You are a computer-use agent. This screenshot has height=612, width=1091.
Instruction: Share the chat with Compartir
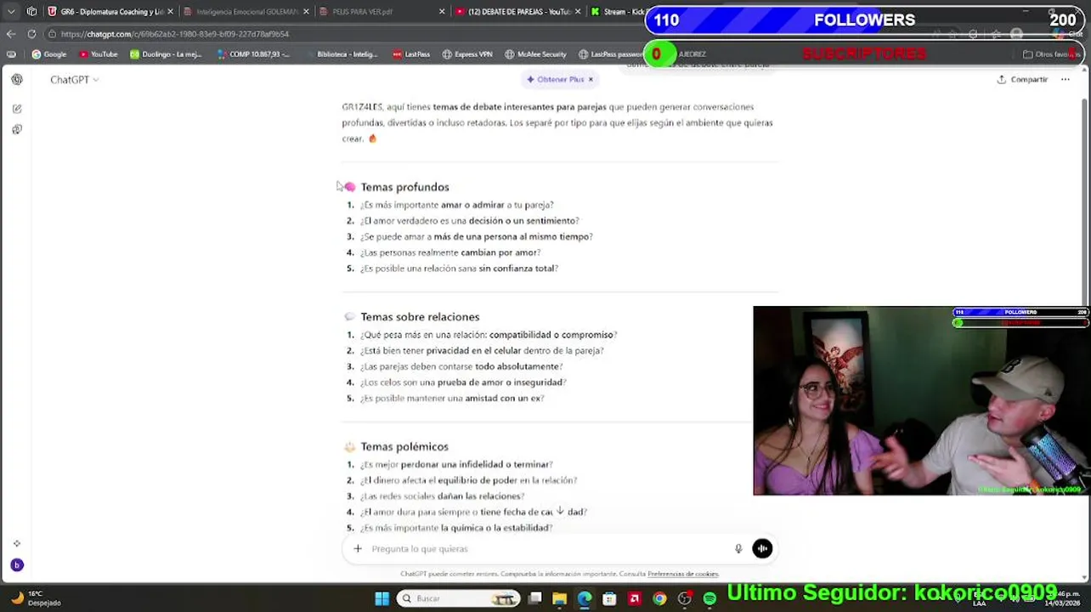tap(1022, 79)
